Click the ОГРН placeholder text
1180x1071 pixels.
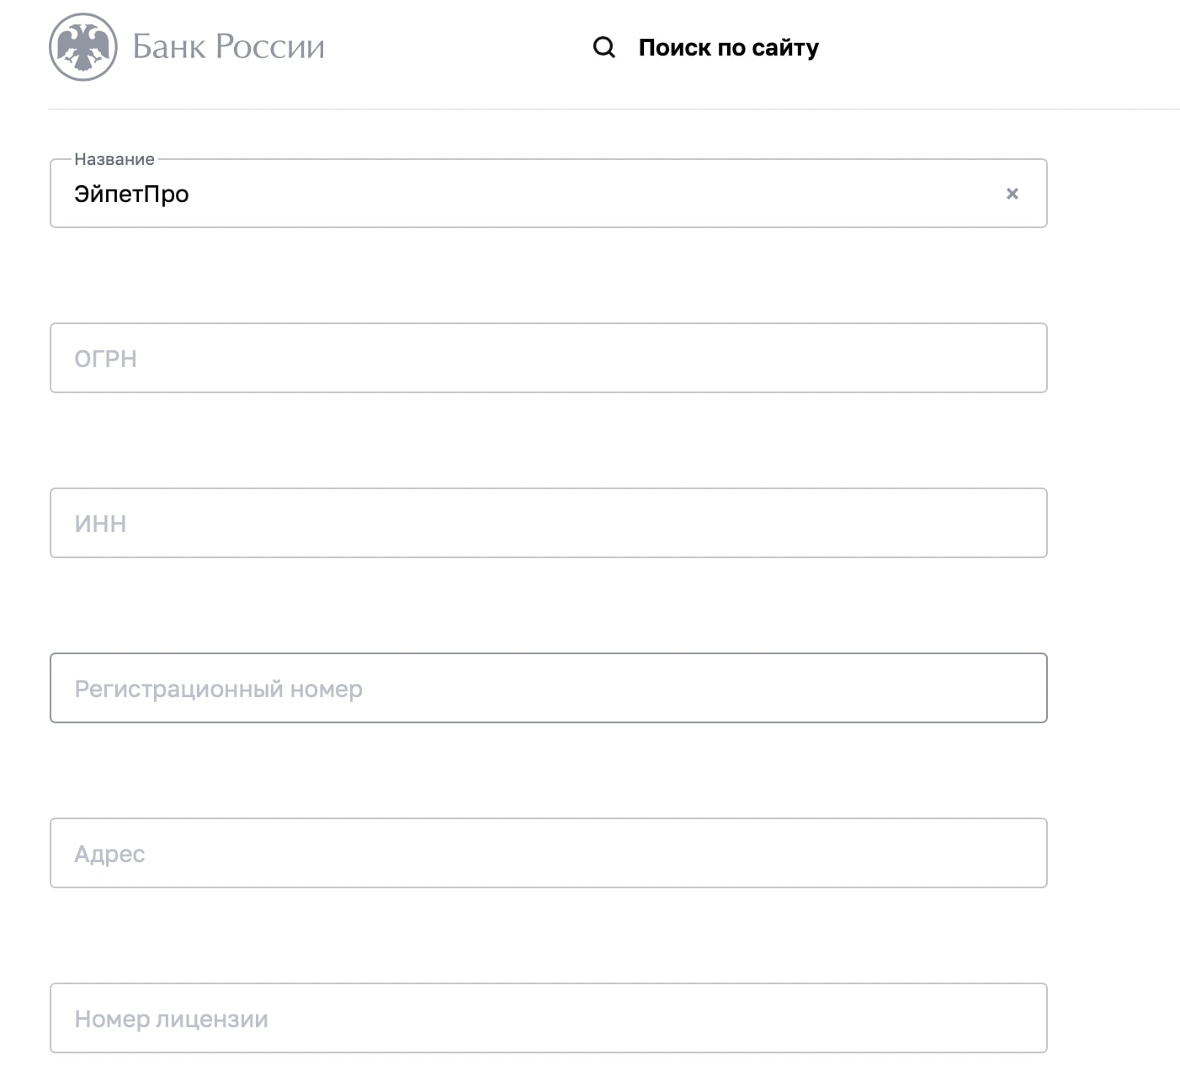pyautogui.click(x=105, y=359)
